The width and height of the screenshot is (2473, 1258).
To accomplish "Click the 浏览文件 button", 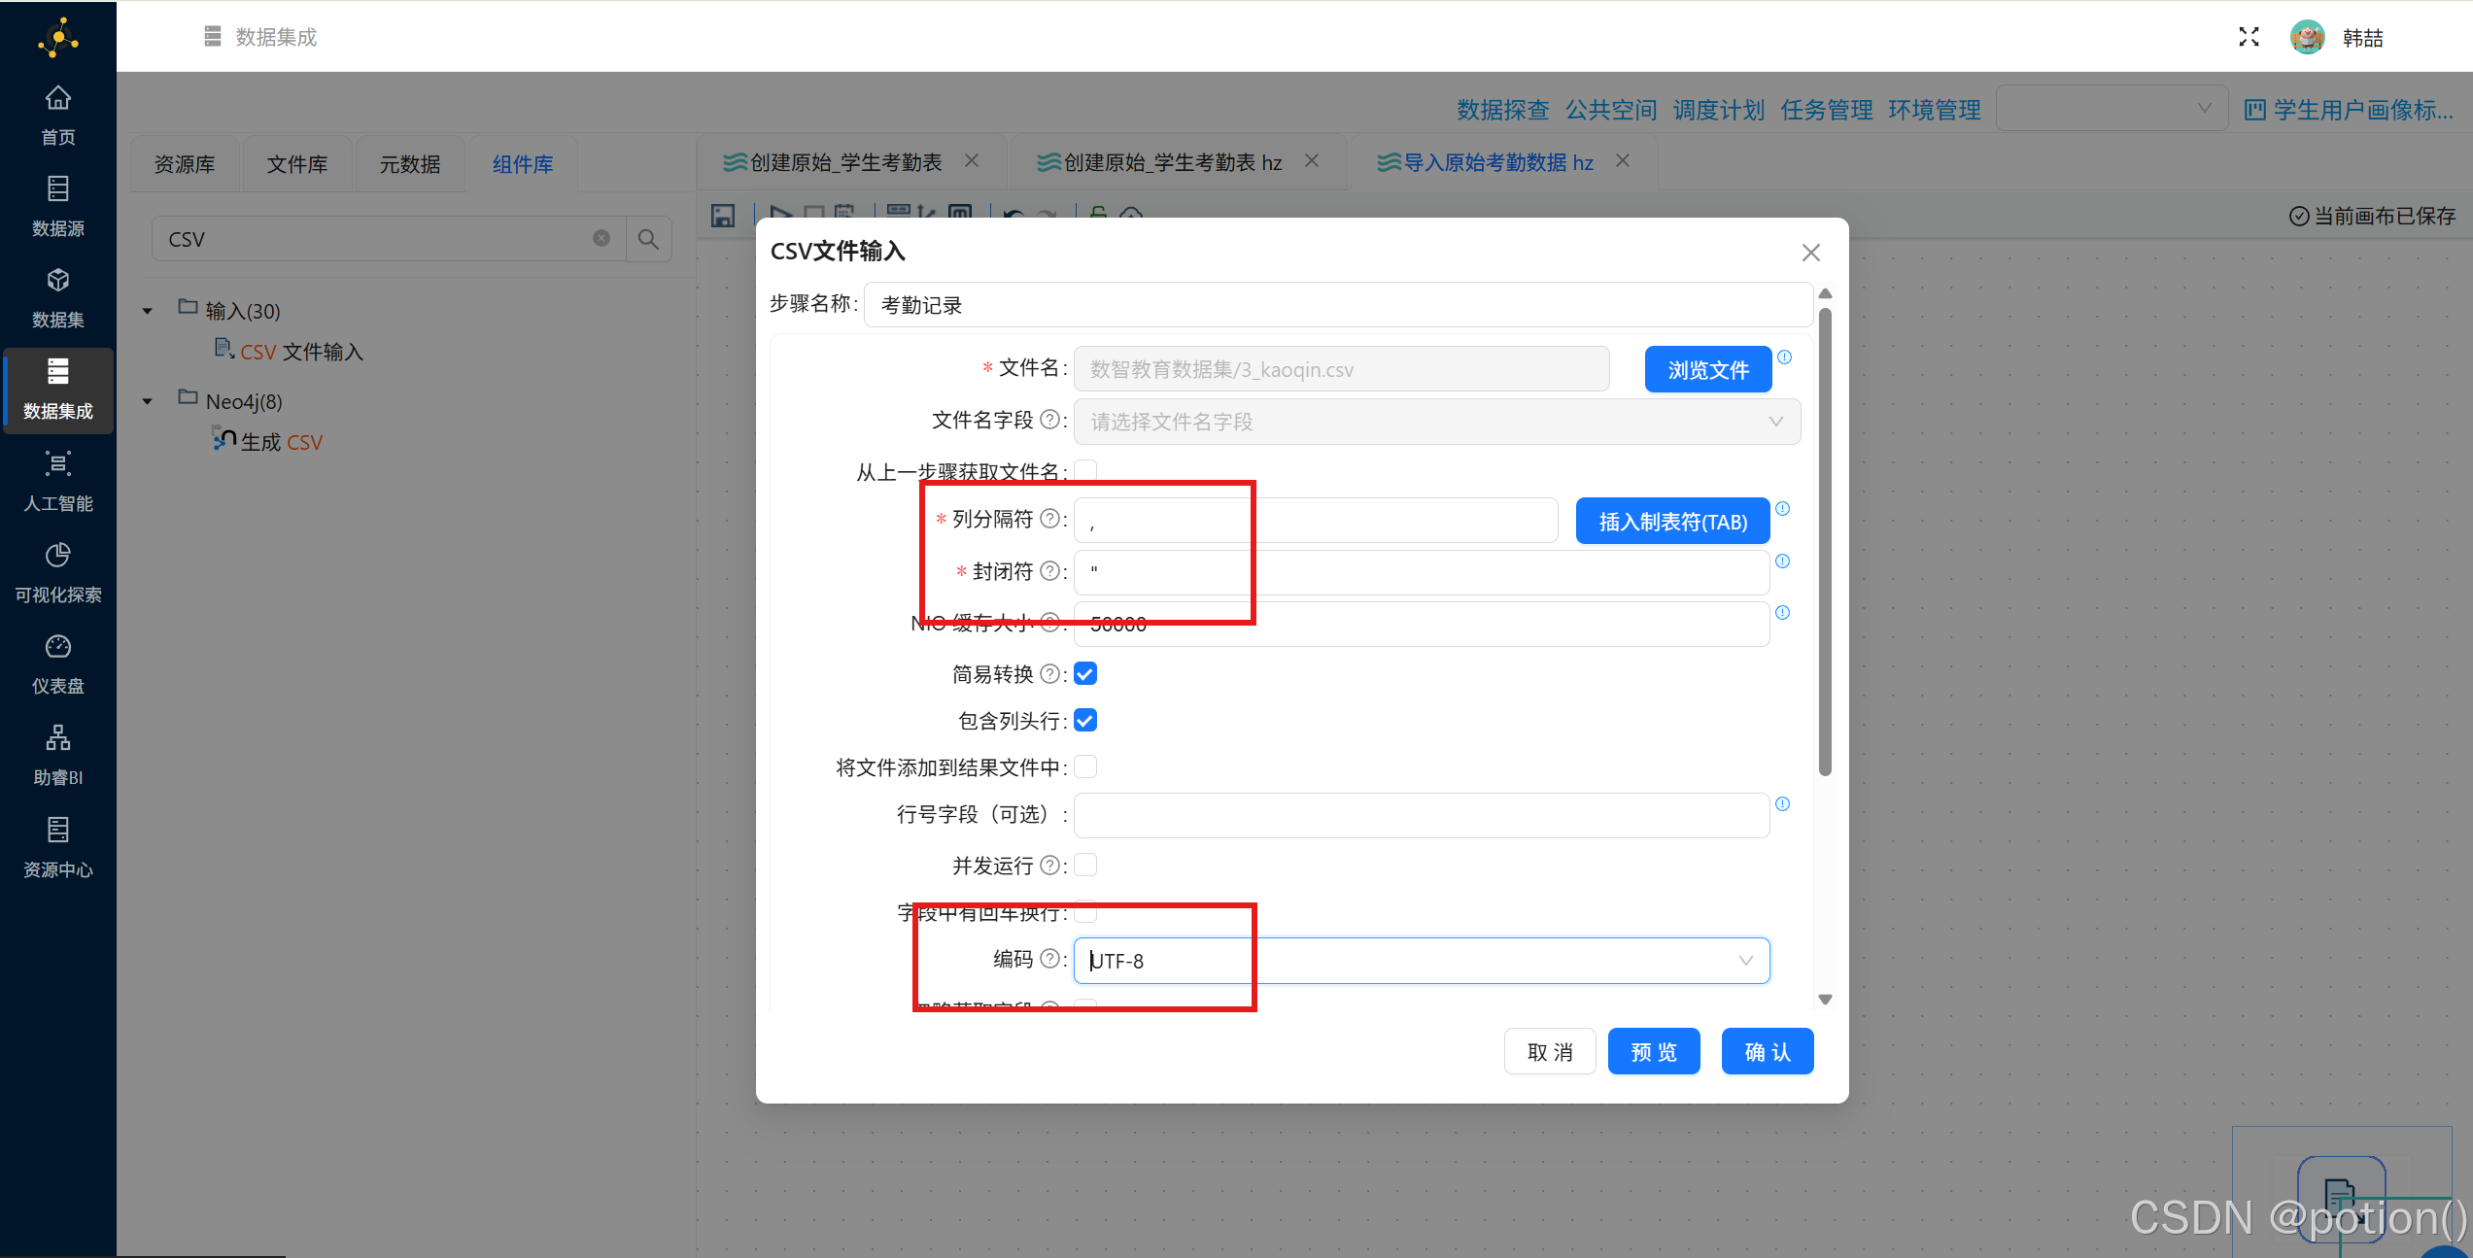I will pyautogui.click(x=1707, y=369).
